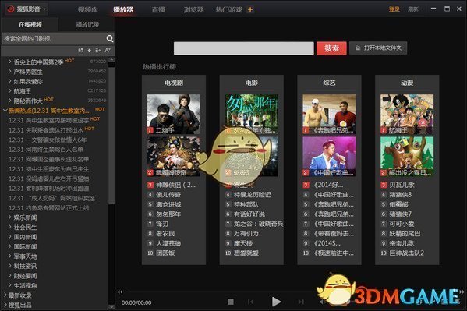Open the 武媚娘传奇 thumbnail
The width and height of the screenshot is (467, 311).
point(174,157)
